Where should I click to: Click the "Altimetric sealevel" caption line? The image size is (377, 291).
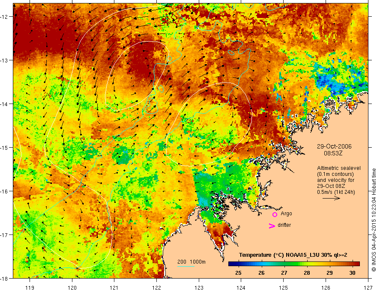tap(339, 168)
